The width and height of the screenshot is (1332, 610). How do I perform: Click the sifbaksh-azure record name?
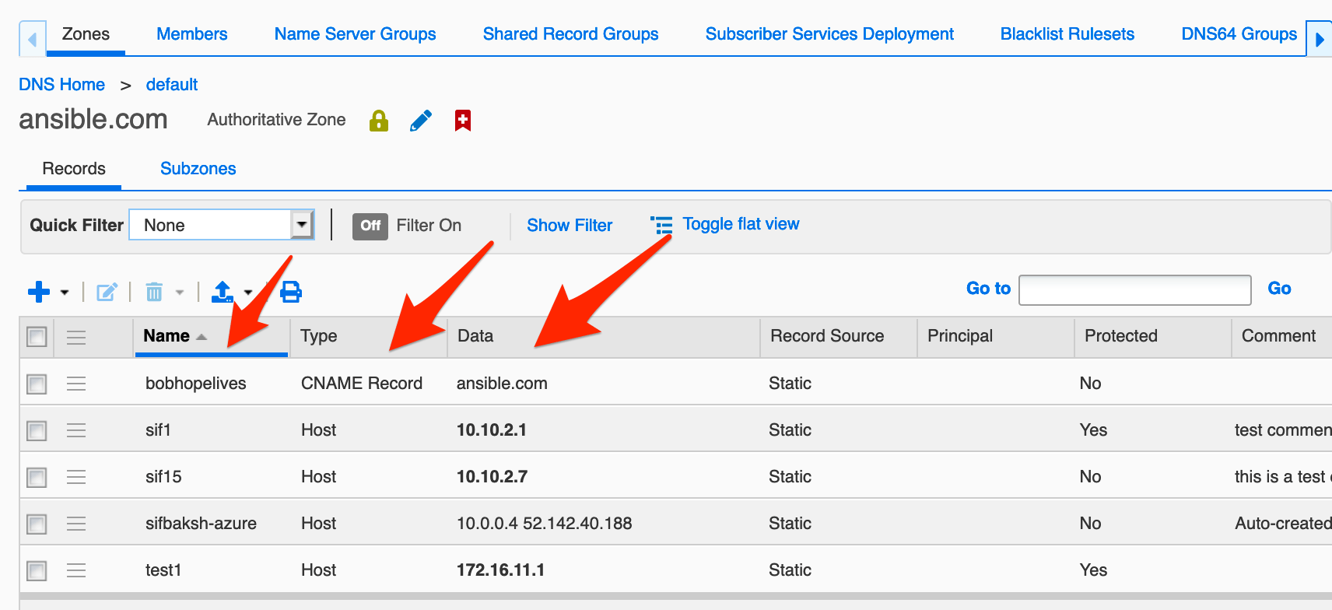click(201, 524)
